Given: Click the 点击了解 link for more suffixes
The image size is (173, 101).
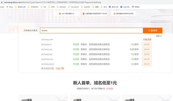Looking at the screenshot, I should click(x=60, y=68).
